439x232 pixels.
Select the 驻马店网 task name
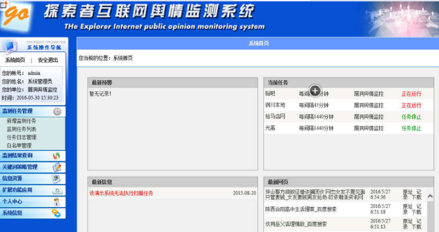275,116
